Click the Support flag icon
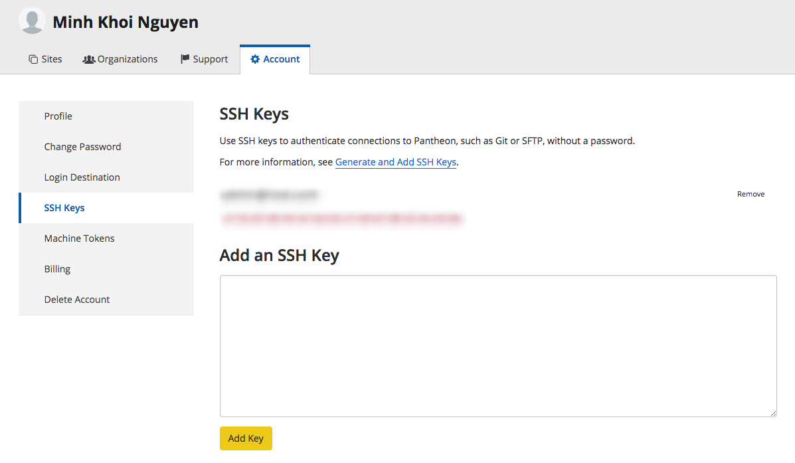This screenshot has height=463, width=795. (185, 59)
